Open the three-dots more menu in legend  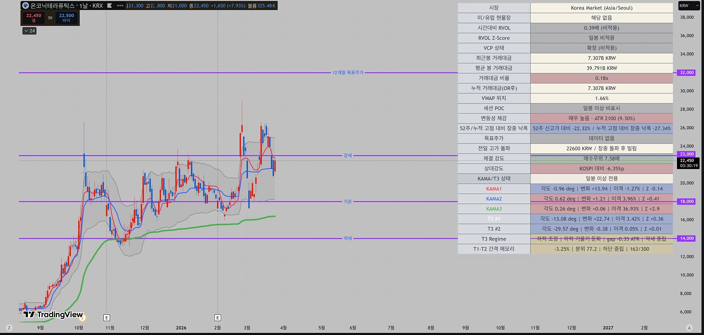point(120,6)
